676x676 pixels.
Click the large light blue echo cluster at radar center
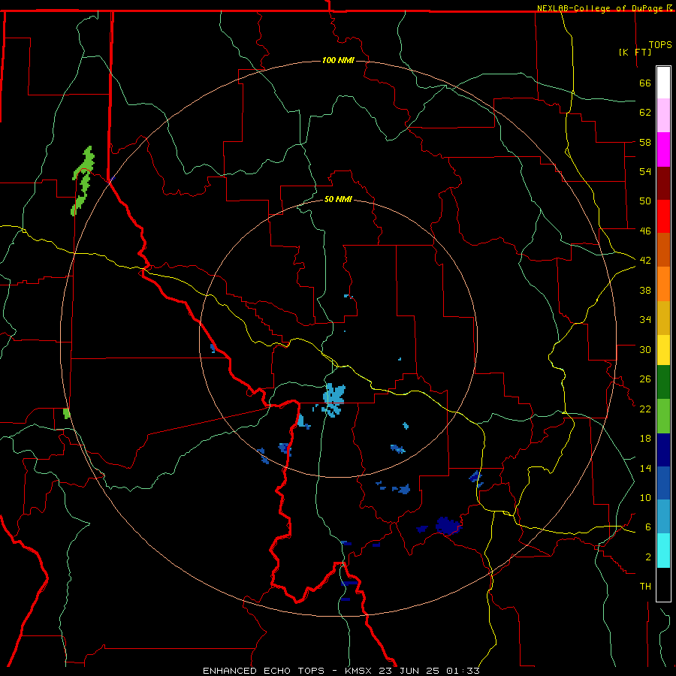coord(333,400)
